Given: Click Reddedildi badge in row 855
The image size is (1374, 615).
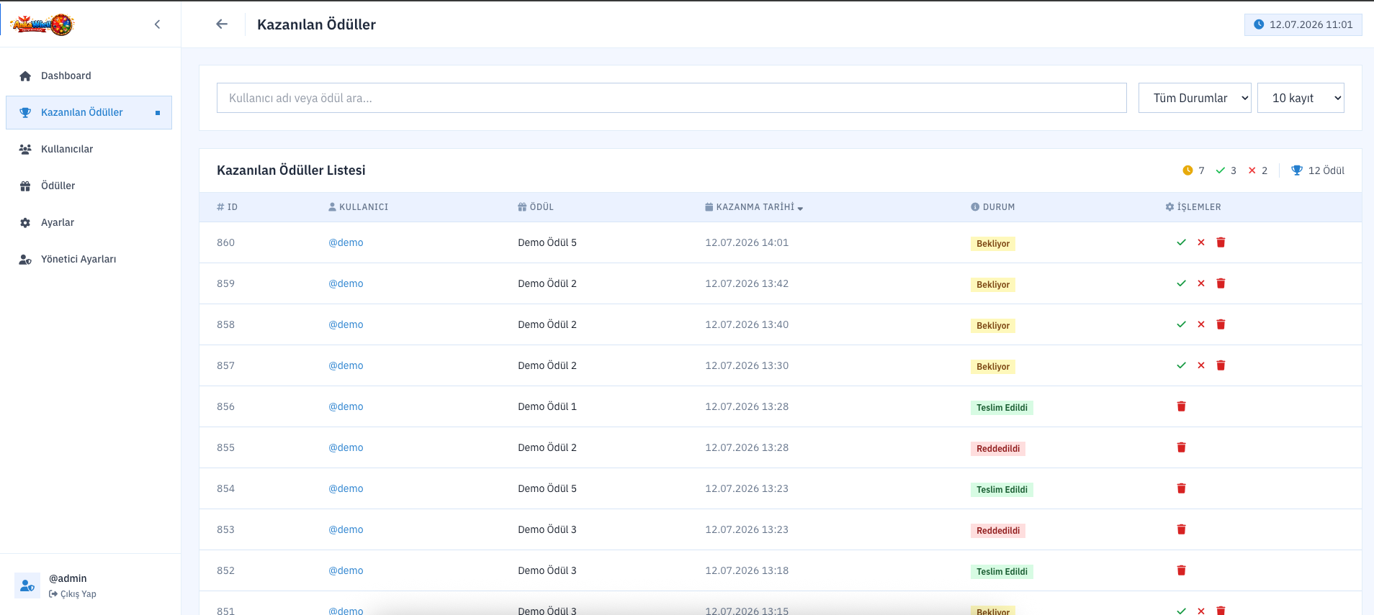Looking at the screenshot, I should 998,449.
